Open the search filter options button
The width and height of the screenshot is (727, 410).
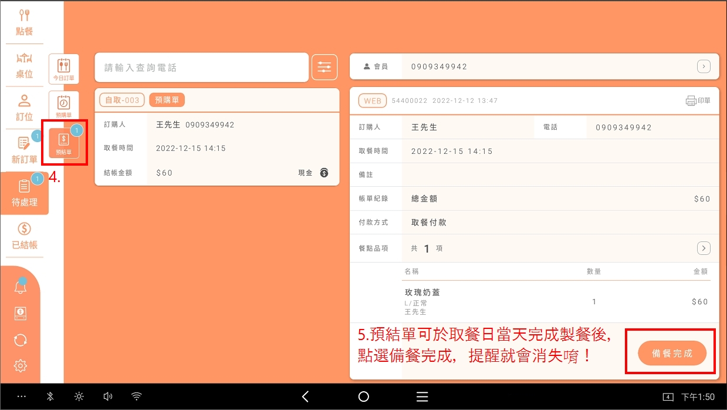[324, 68]
